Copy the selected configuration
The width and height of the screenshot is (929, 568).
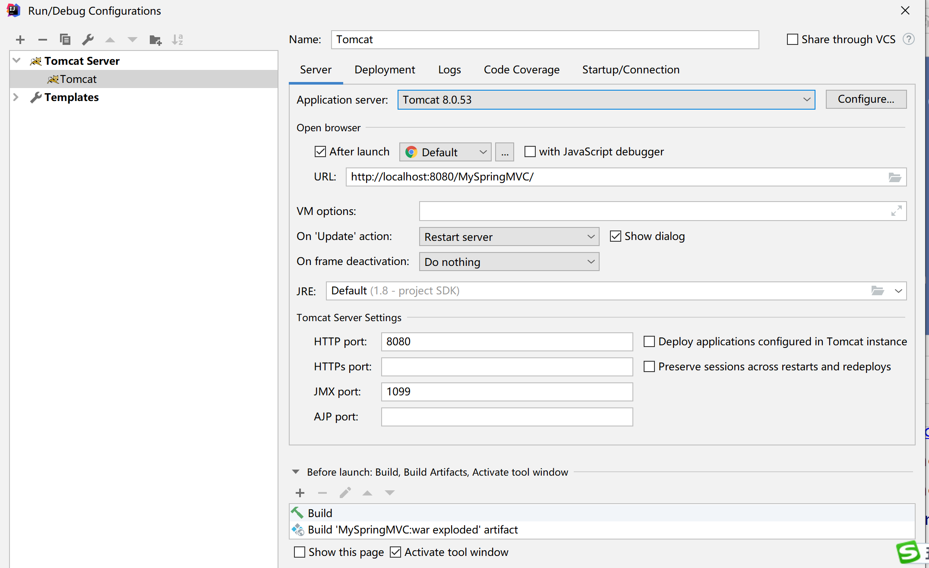click(65, 40)
